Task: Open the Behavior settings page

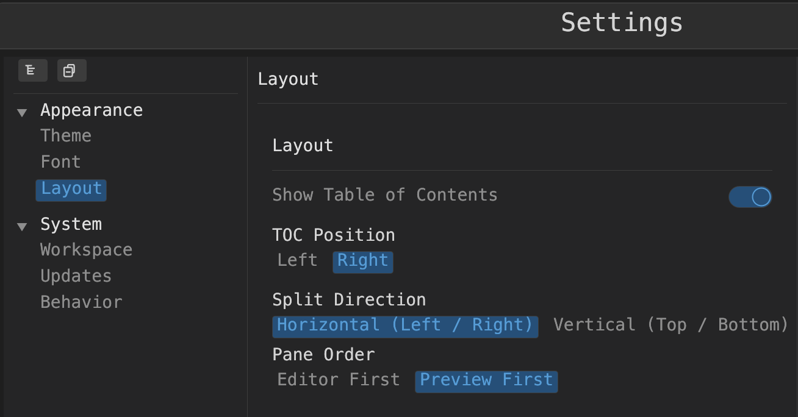Action: [81, 301]
